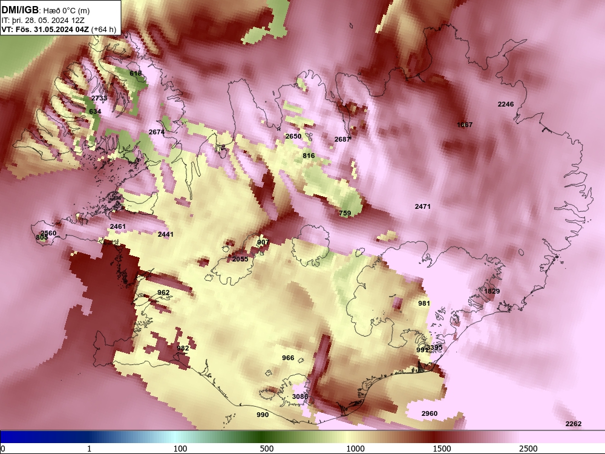Click the 966 height label
Viewport: 605px width, 454px height.
coord(288,358)
